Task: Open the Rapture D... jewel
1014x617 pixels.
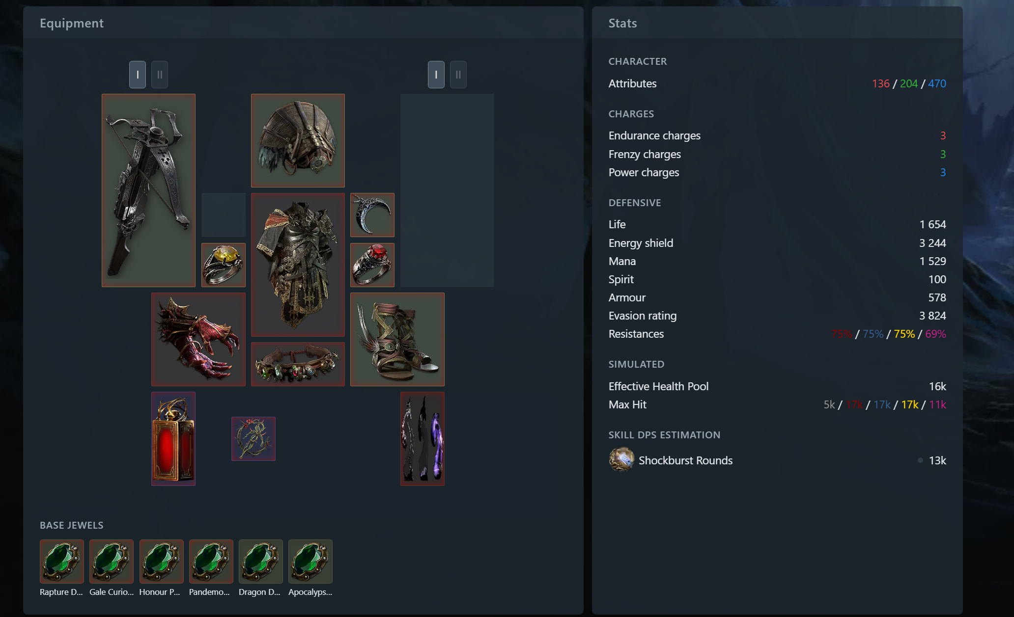Action: (x=62, y=568)
